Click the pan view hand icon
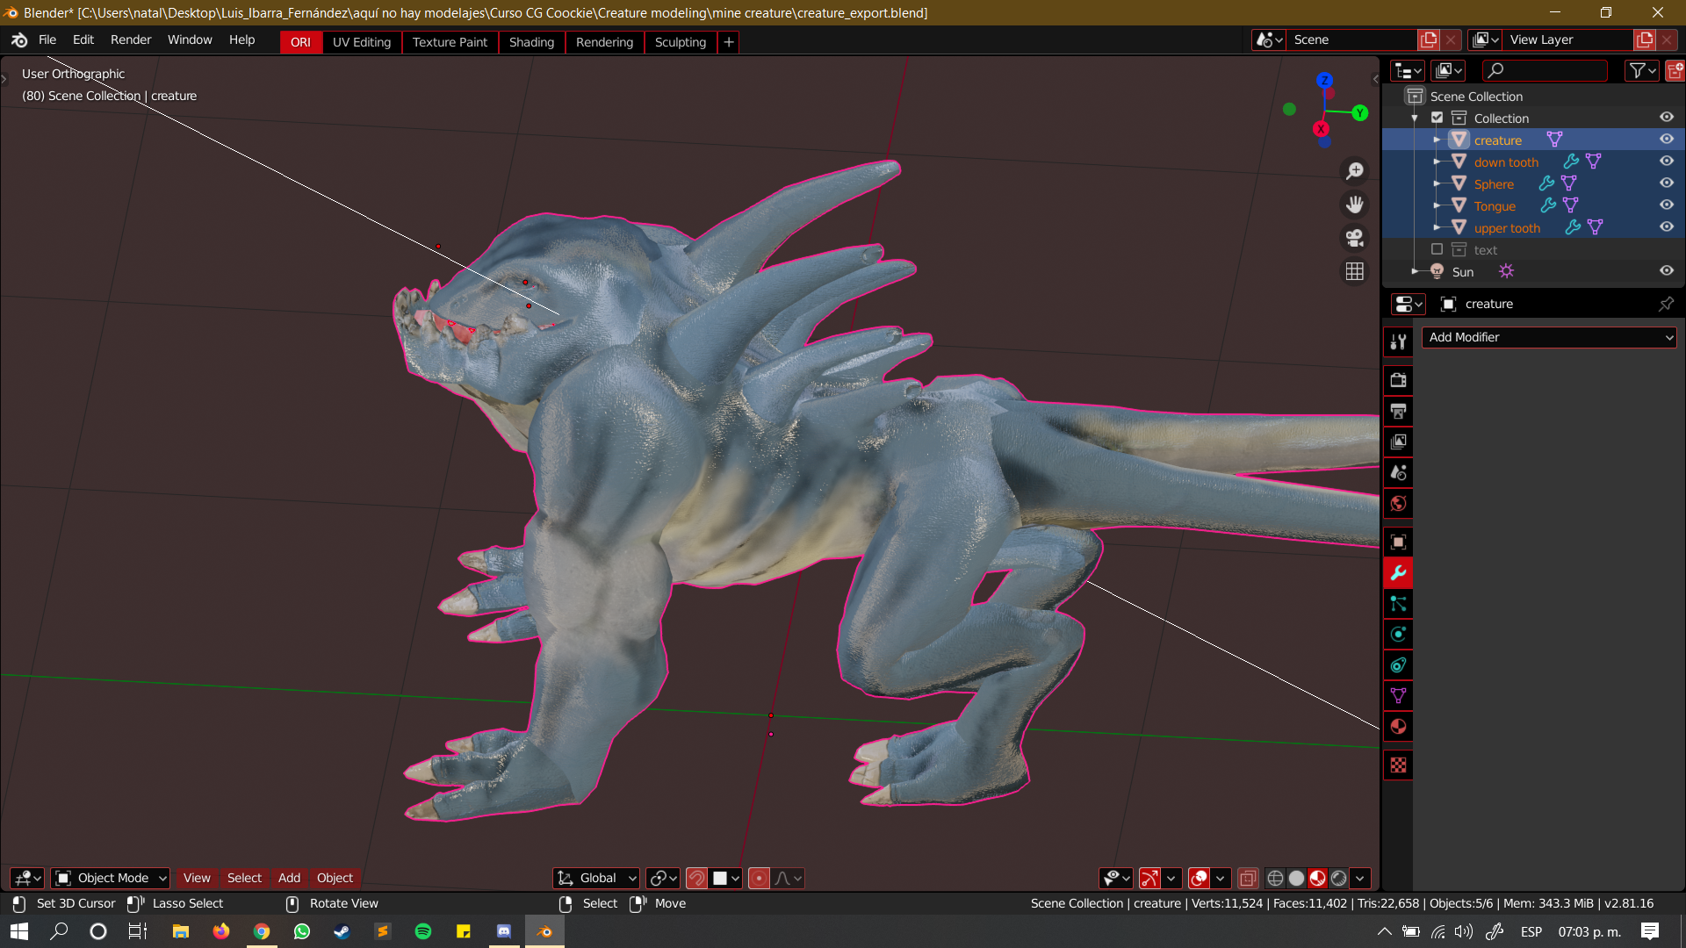This screenshot has height=948, width=1686. point(1355,205)
